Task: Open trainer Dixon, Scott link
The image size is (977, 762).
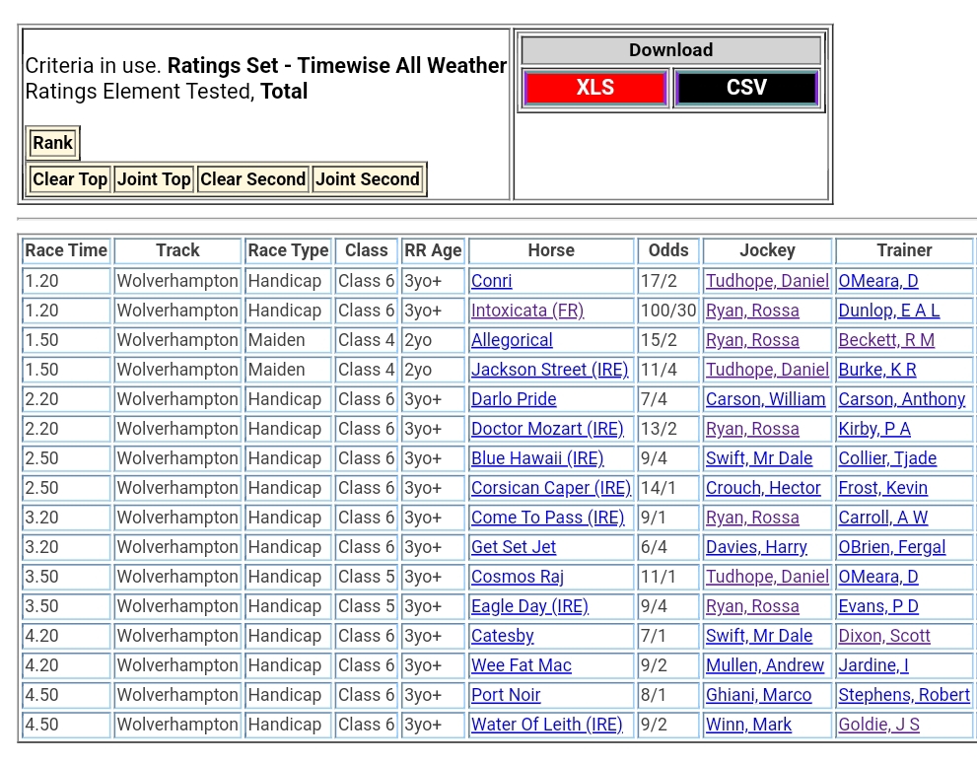Action: point(884,636)
